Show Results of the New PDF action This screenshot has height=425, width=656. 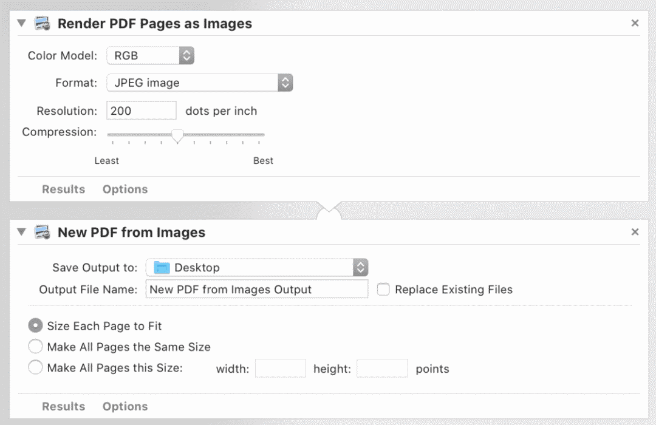(x=63, y=406)
